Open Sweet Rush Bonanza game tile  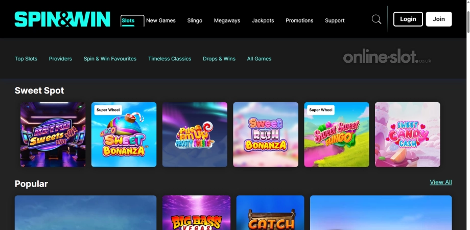pyautogui.click(x=266, y=134)
